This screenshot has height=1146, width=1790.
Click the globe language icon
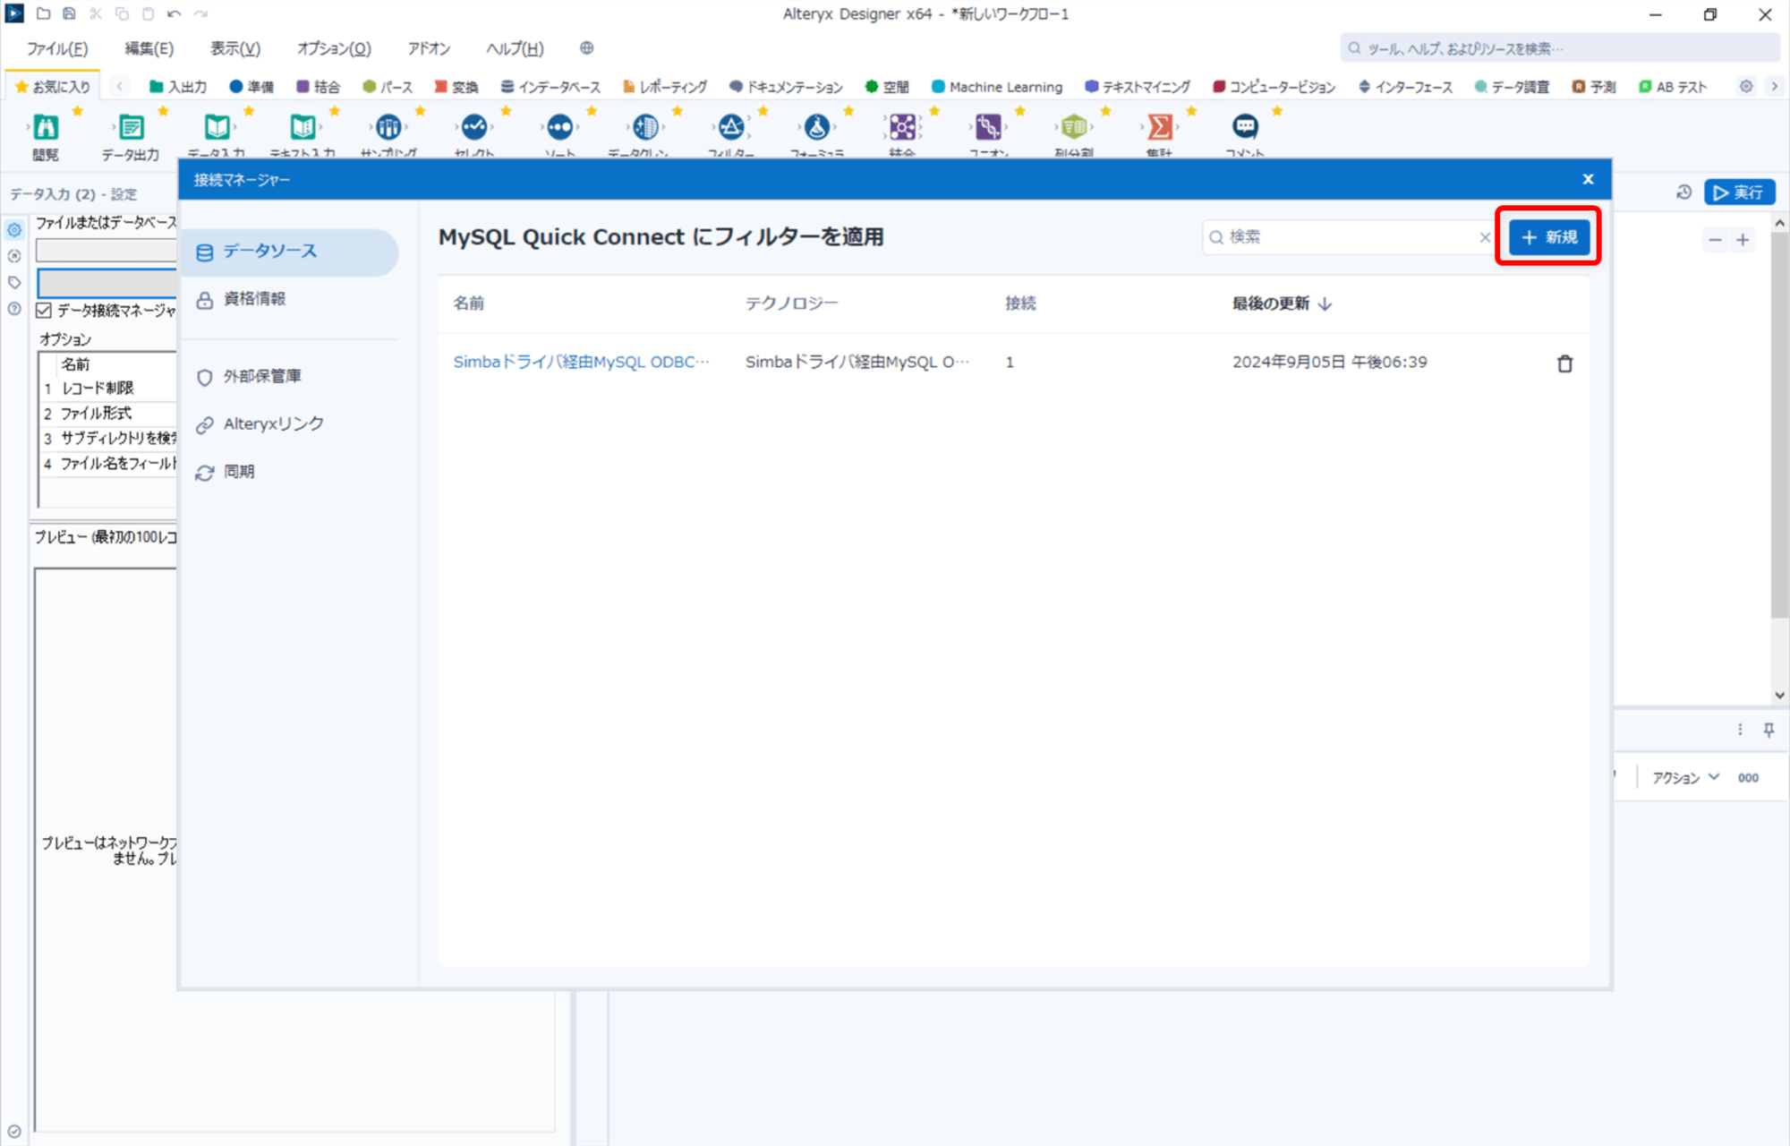pos(586,48)
